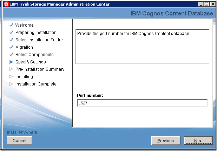The width and height of the screenshot is (217, 151).
Task: Cancel the installation
Action: point(19,140)
